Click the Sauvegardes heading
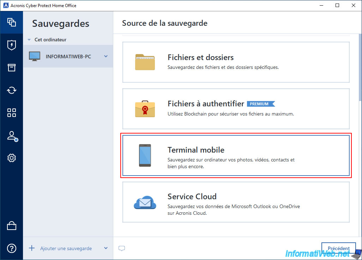 coord(60,24)
